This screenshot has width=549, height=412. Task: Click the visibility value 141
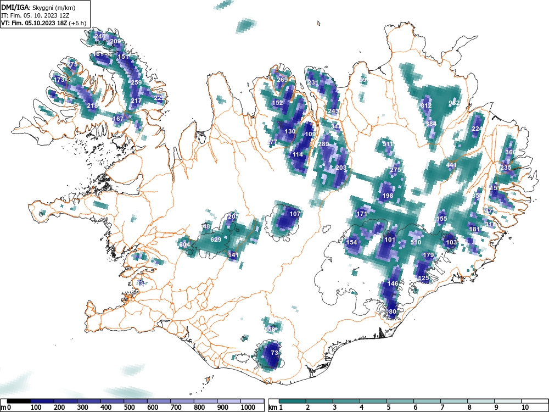point(233,255)
